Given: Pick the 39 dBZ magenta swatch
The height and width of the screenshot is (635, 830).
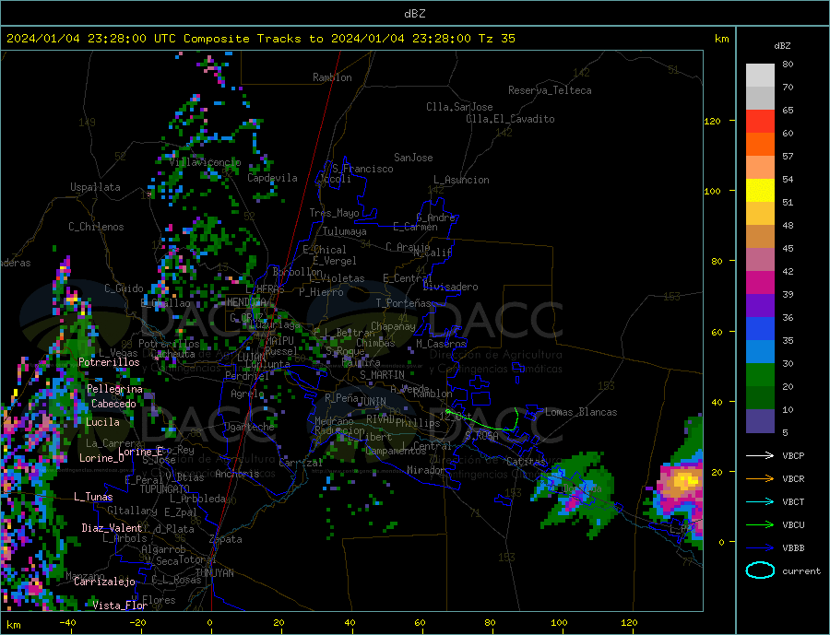Looking at the screenshot, I should 760,283.
